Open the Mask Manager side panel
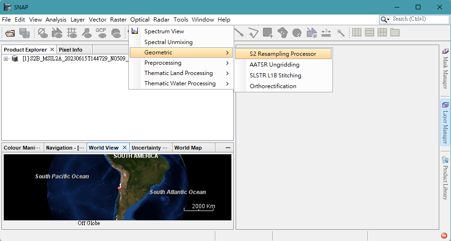Image resolution: width=451 pixels, height=241 pixels. pyautogui.click(x=445, y=69)
